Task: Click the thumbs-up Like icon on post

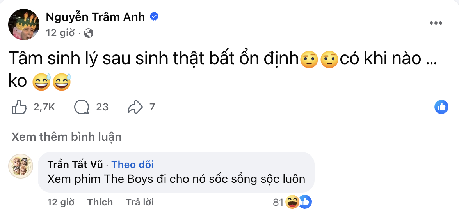Action: (19, 107)
